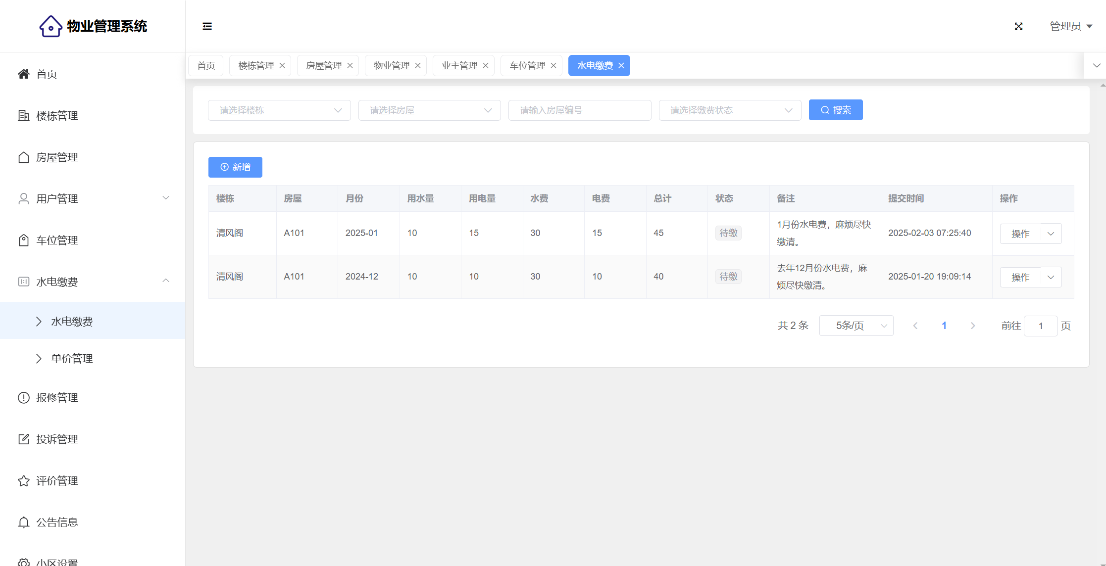
Task: Open 操作 dropdown arrow for 2025-01 row
Action: pos(1051,234)
